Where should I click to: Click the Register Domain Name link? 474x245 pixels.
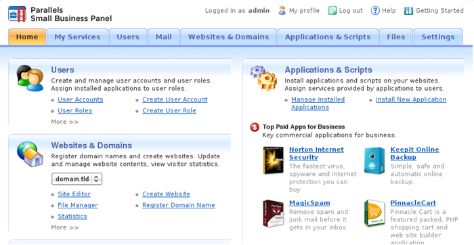pos(179,205)
